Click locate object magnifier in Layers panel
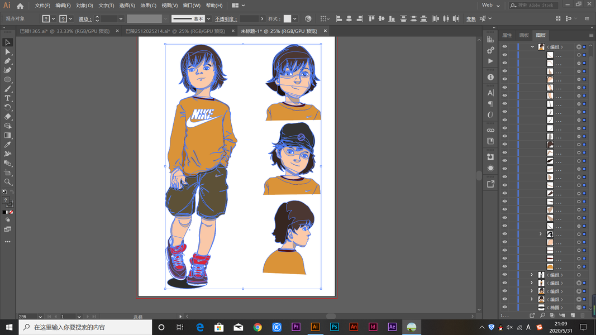The width and height of the screenshot is (596, 335). click(542, 315)
